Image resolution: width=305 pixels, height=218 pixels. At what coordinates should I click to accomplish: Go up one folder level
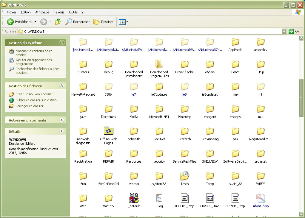click(x=58, y=22)
